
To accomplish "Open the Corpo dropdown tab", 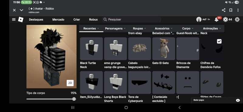I will 188,29.
